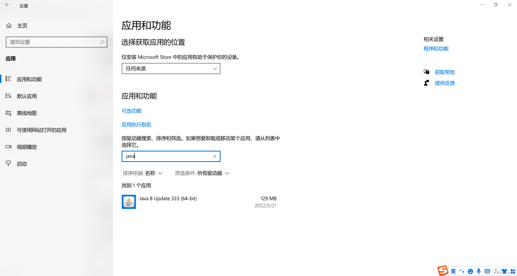Toggle the 英 language mode in IME bar
517x276 pixels.
pos(453,271)
